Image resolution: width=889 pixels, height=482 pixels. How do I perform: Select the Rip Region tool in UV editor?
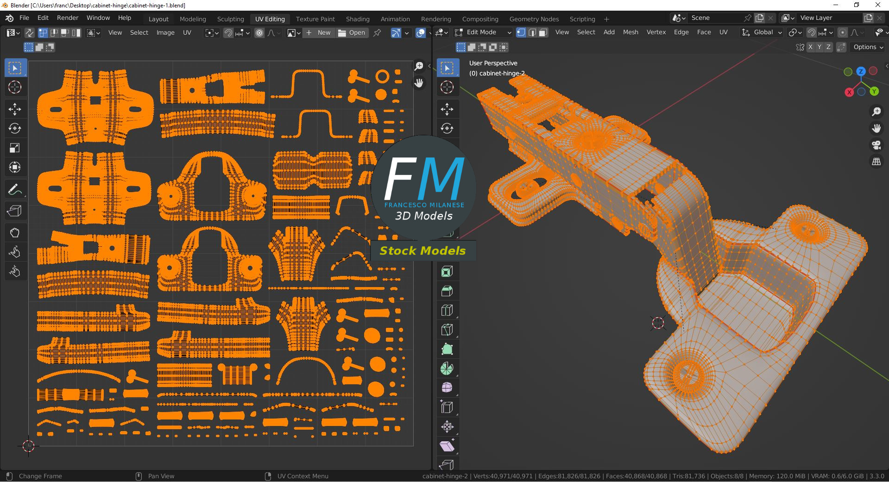[15, 211]
